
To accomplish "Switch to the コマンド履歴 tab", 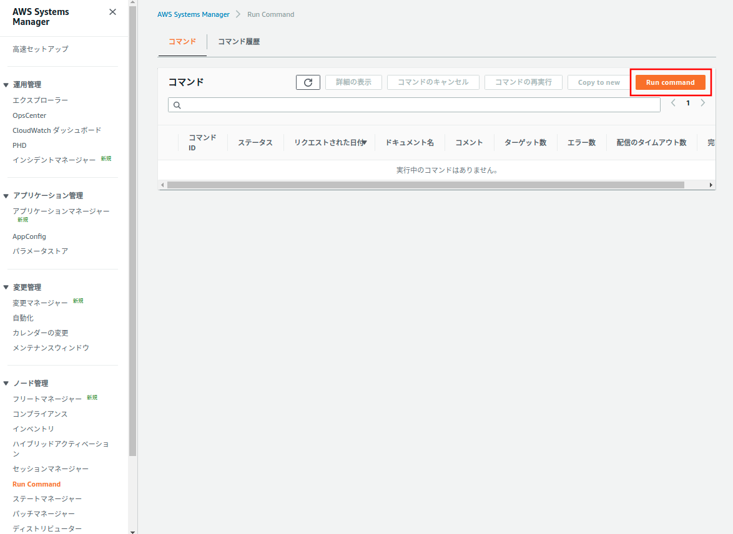I will pos(239,42).
